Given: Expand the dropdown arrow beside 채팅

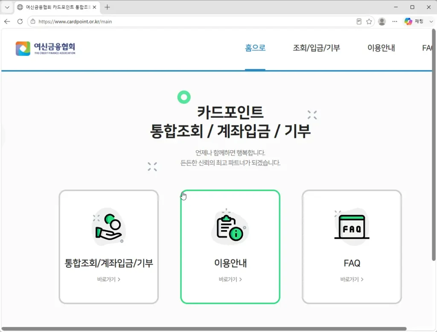Looking at the screenshot, I should 431,21.
